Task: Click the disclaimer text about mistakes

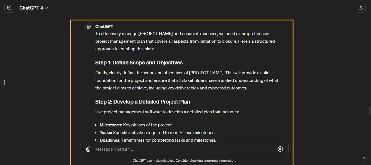Action: point(184,160)
